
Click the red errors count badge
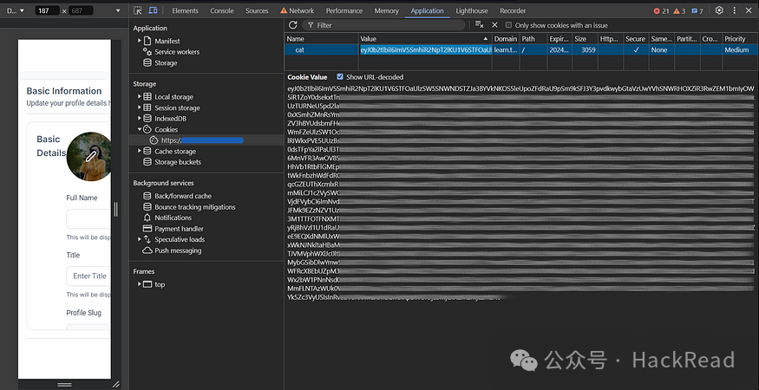click(x=661, y=10)
